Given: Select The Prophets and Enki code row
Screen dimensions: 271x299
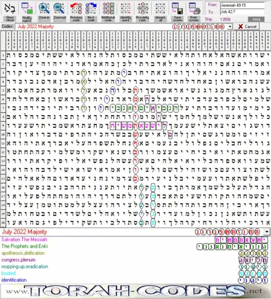Looking at the screenshot, I should point(134,246).
